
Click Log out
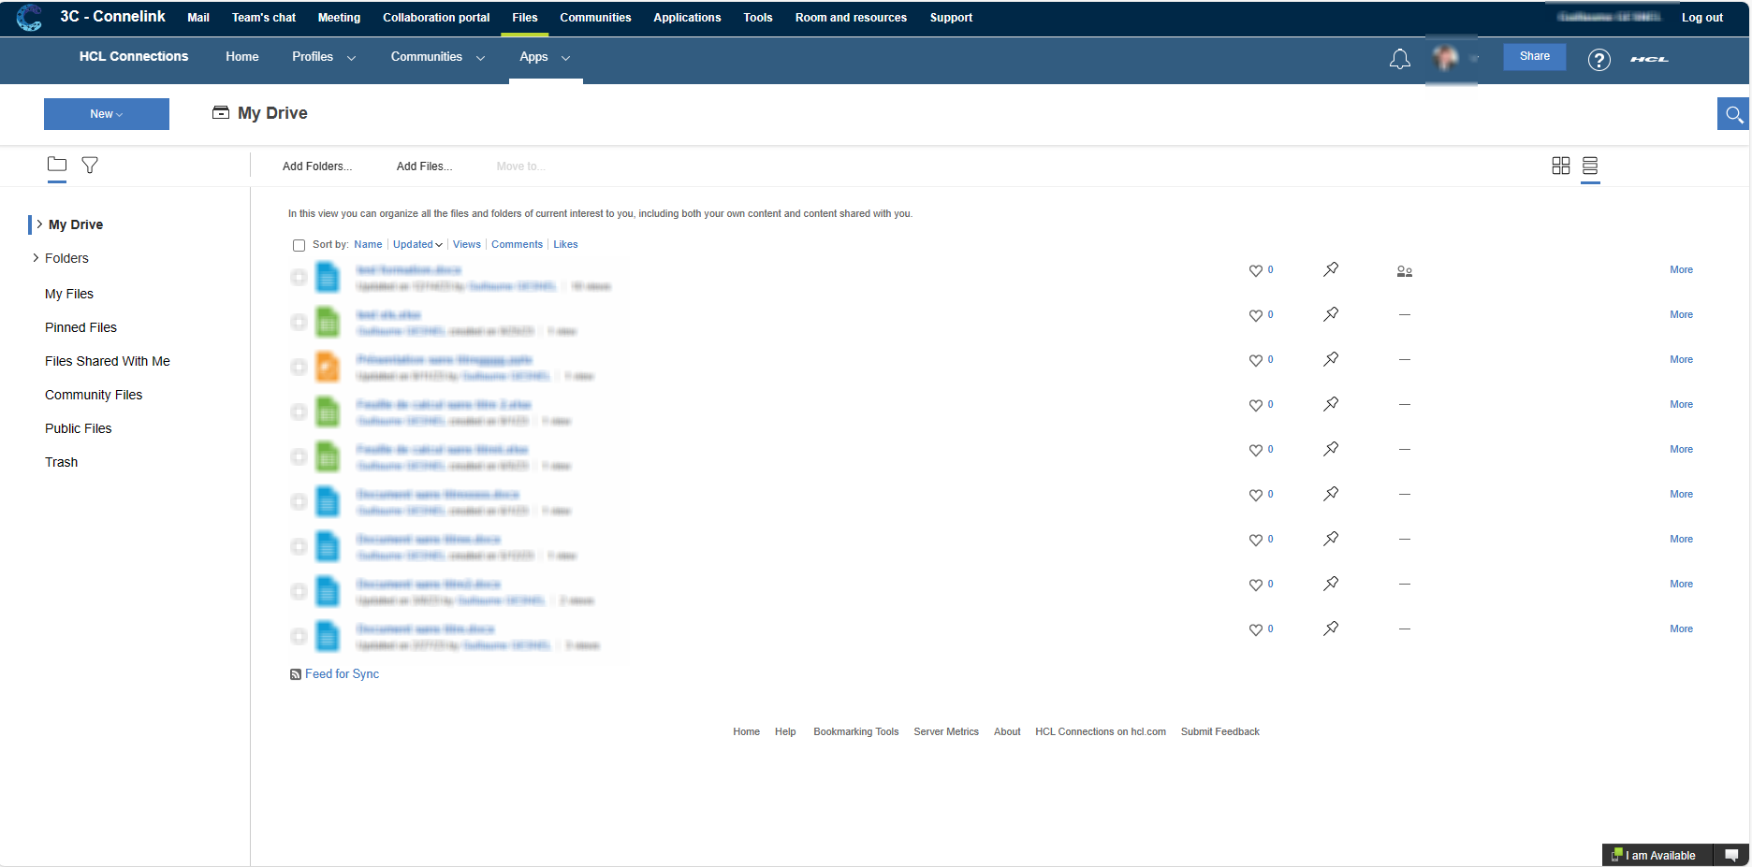[1701, 18]
